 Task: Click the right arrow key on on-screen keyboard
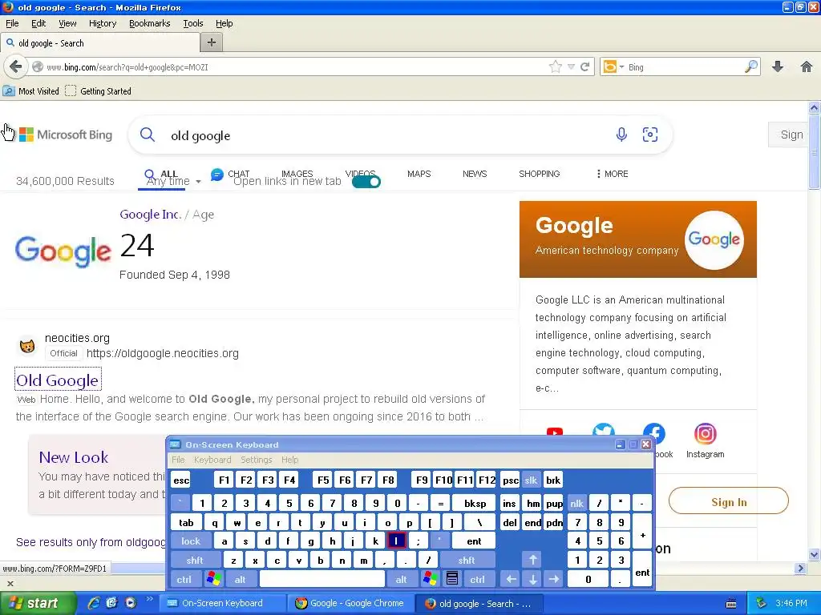click(x=553, y=579)
